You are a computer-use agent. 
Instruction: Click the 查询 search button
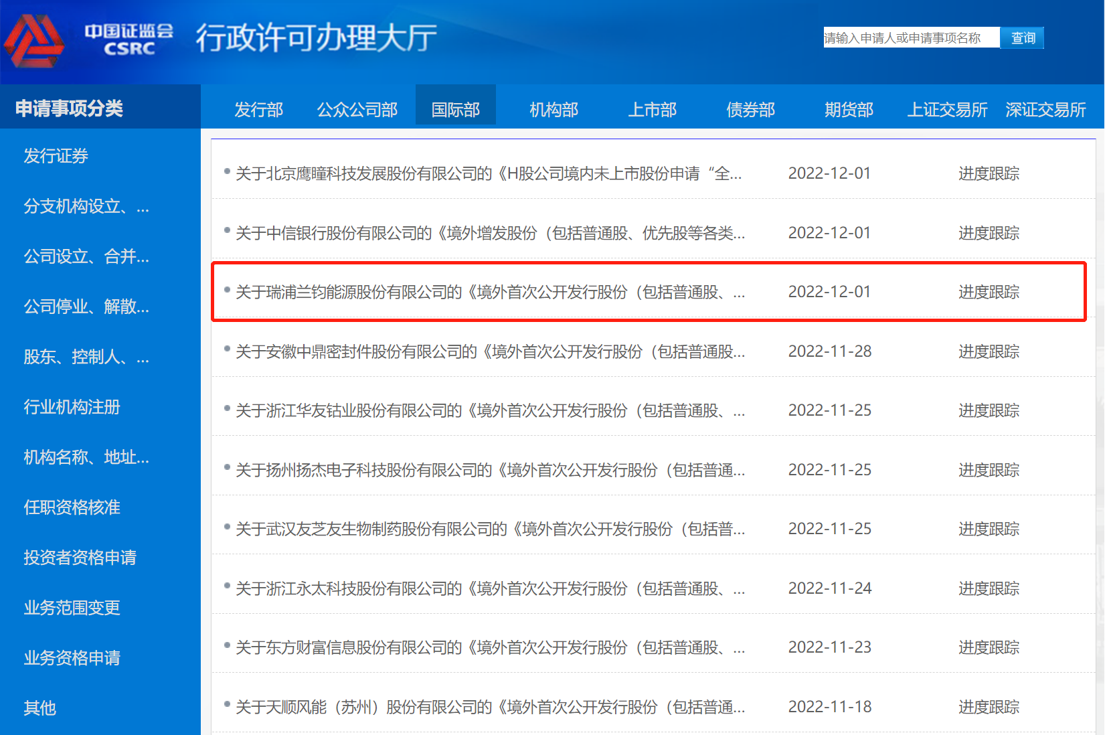[x=1022, y=37]
